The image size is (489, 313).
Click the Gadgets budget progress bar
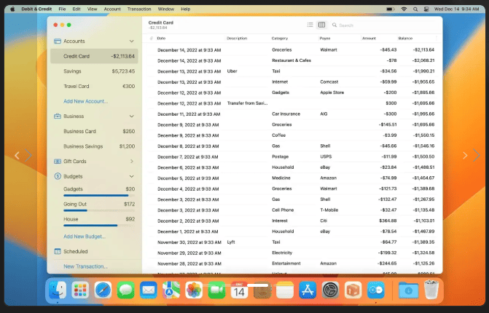pyautogui.click(x=99, y=196)
